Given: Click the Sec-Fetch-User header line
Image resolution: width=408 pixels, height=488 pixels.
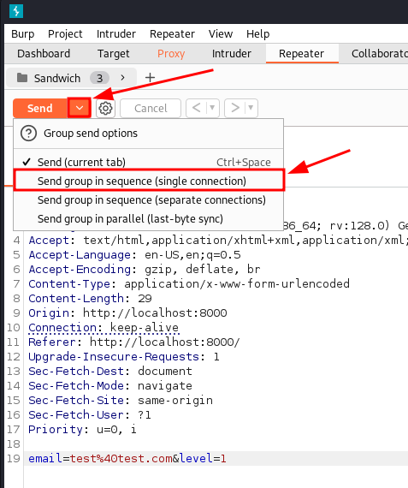Looking at the screenshot, I should pos(90,415).
